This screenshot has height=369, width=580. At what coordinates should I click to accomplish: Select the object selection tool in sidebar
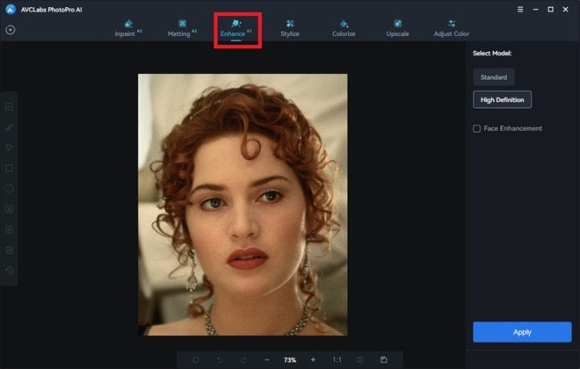tap(9, 229)
